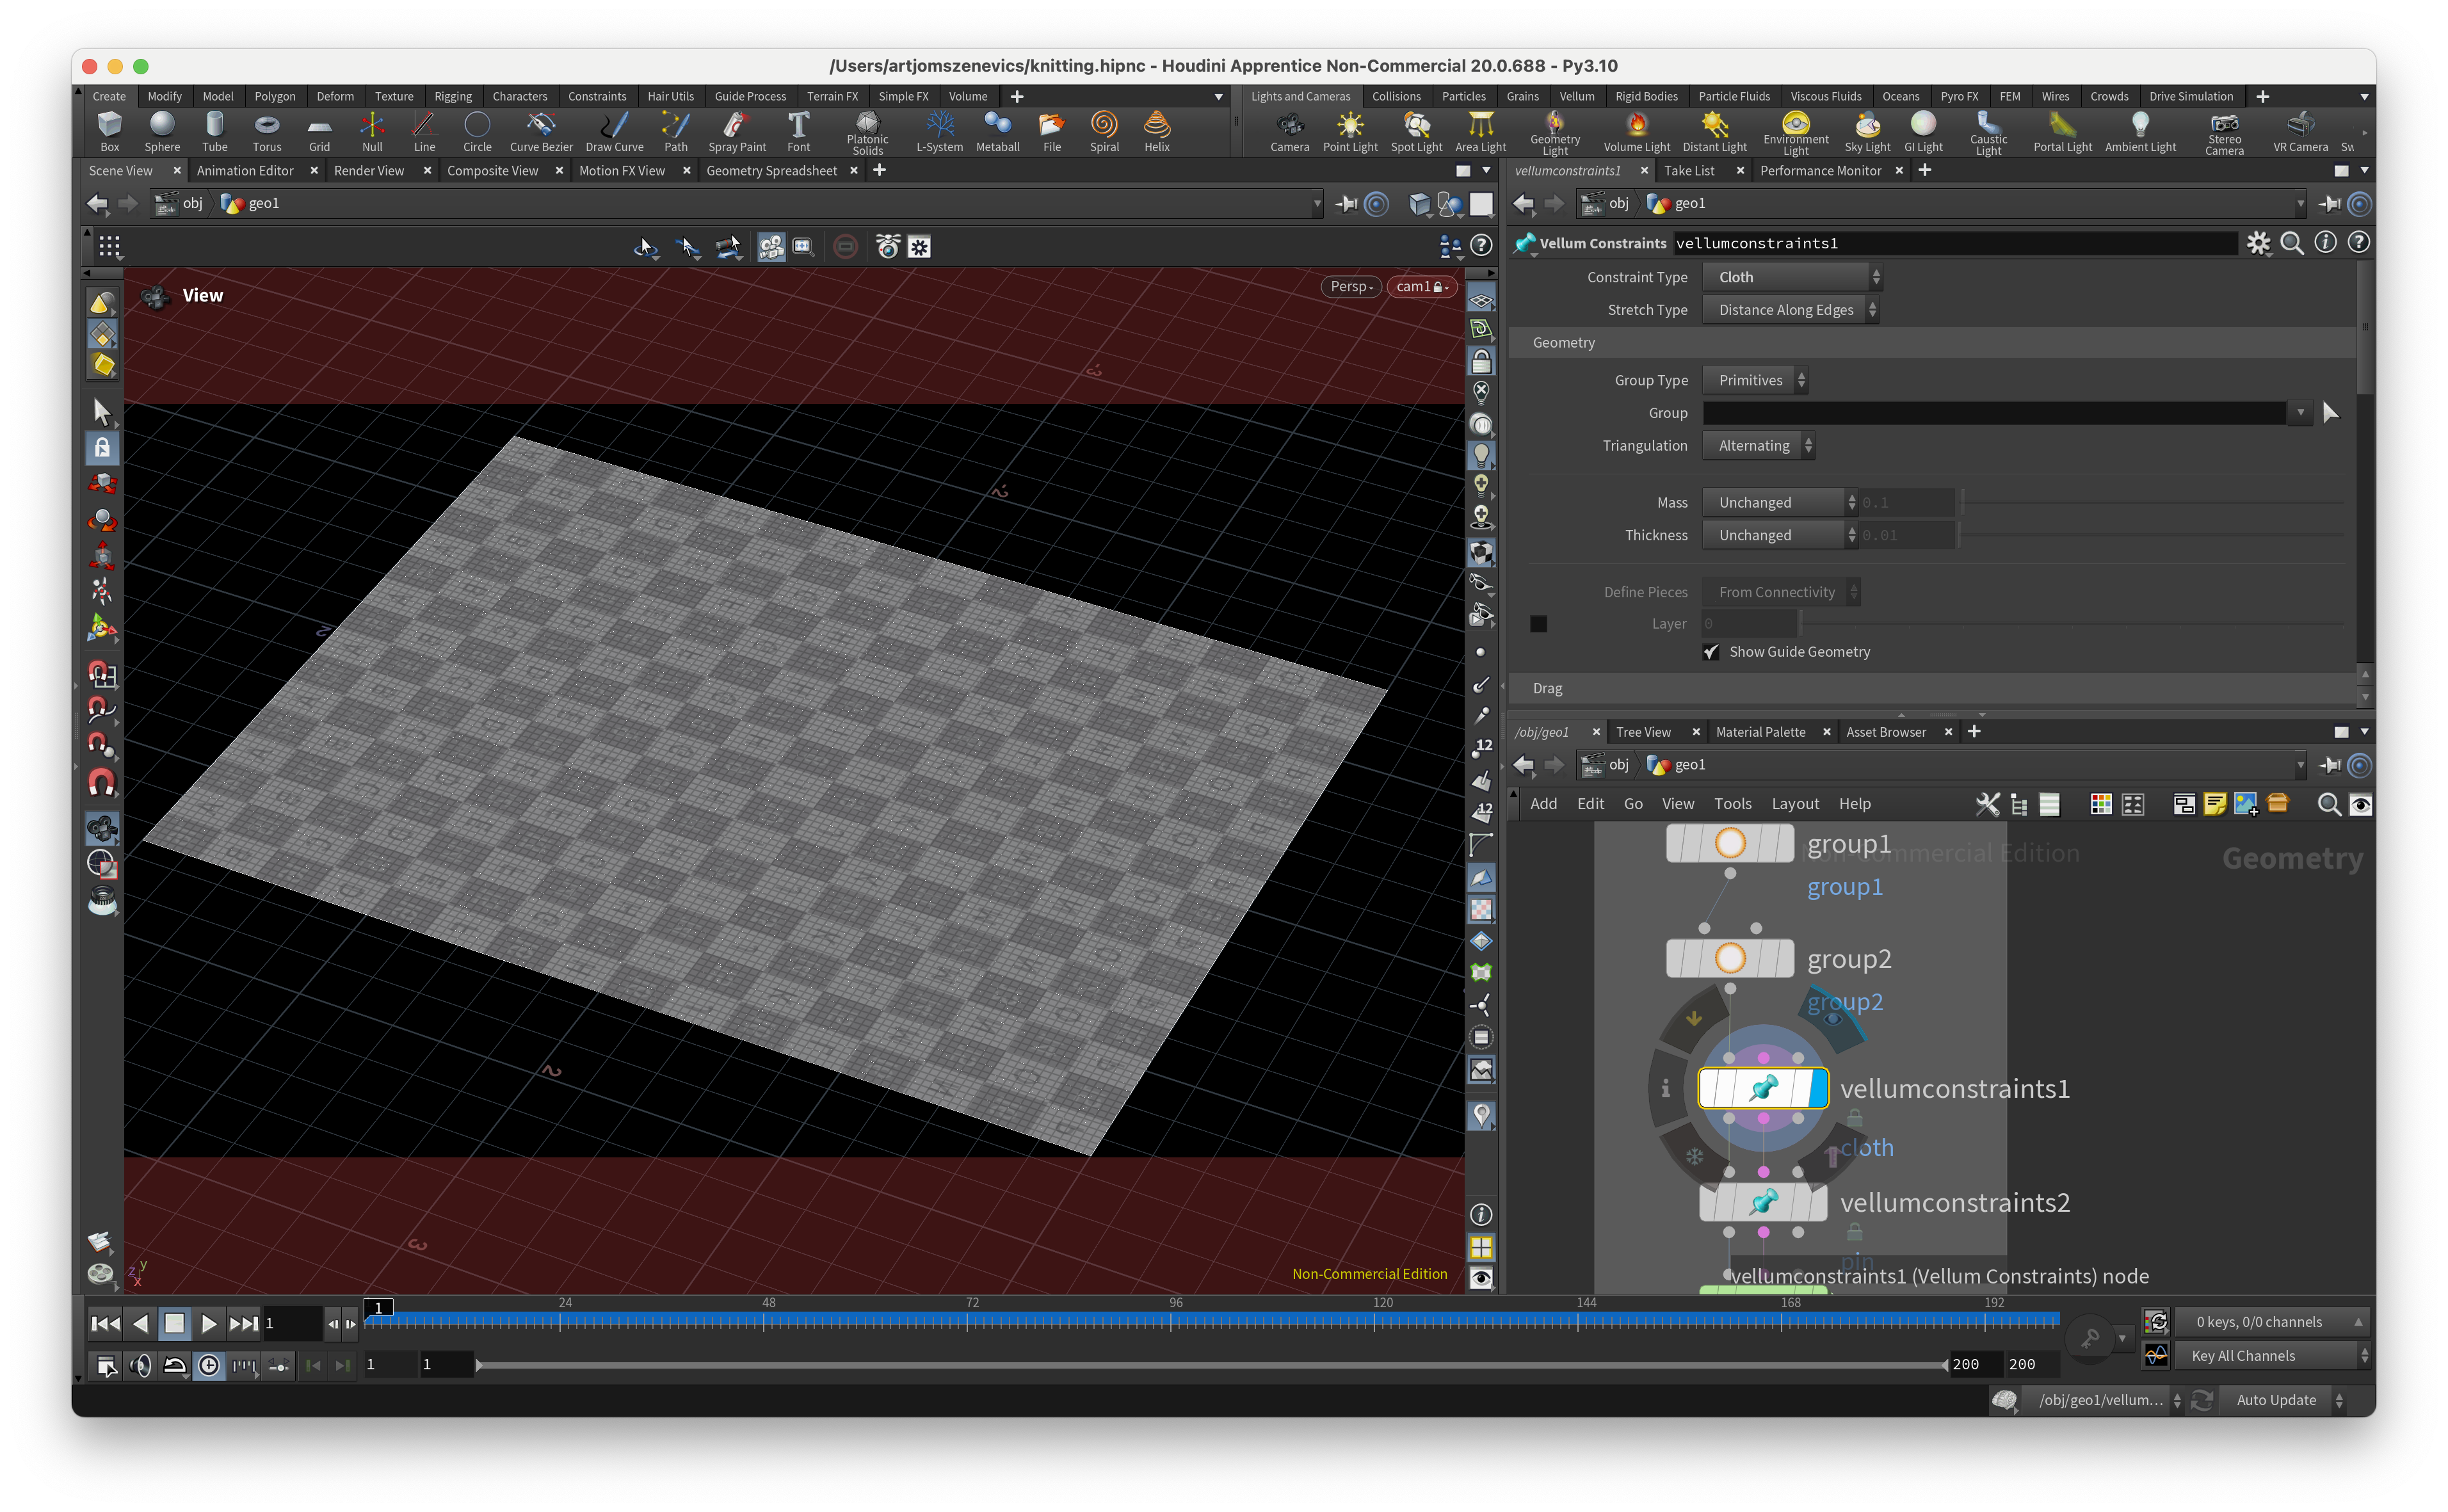
Task: Click the Auto Update button
Action: click(2275, 1400)
